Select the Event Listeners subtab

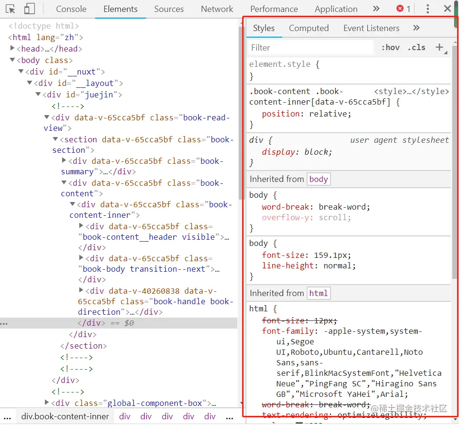pyautogui.click(x=372, y=28)
